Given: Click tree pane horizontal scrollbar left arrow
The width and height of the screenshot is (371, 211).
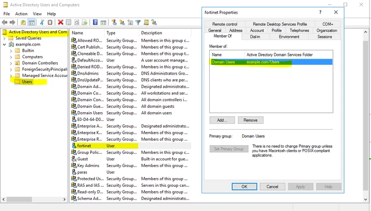Looking at the screenshot, I should pyautogui.click(x=3, y=199).
